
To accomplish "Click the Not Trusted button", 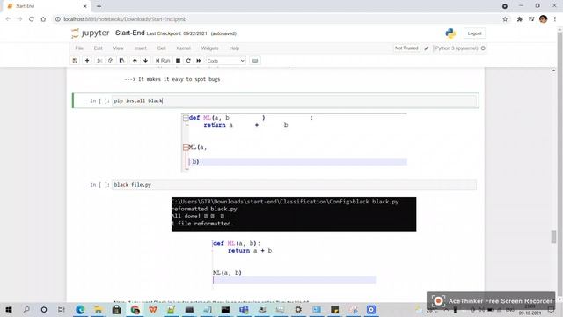I will click(x=406, y=48).
